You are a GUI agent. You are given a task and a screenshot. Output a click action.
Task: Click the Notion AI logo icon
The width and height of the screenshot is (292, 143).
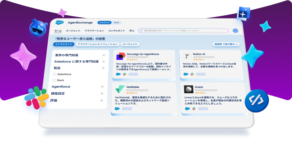tap(187, 56)
